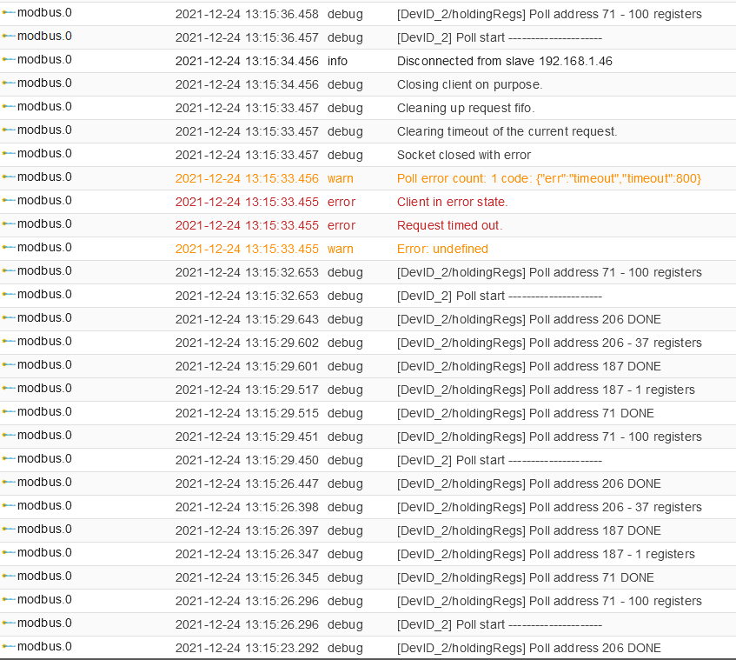Select the orange 'Error: undefined' message
The height and width of the screenshot is (660, 736).
click(442, 249)
